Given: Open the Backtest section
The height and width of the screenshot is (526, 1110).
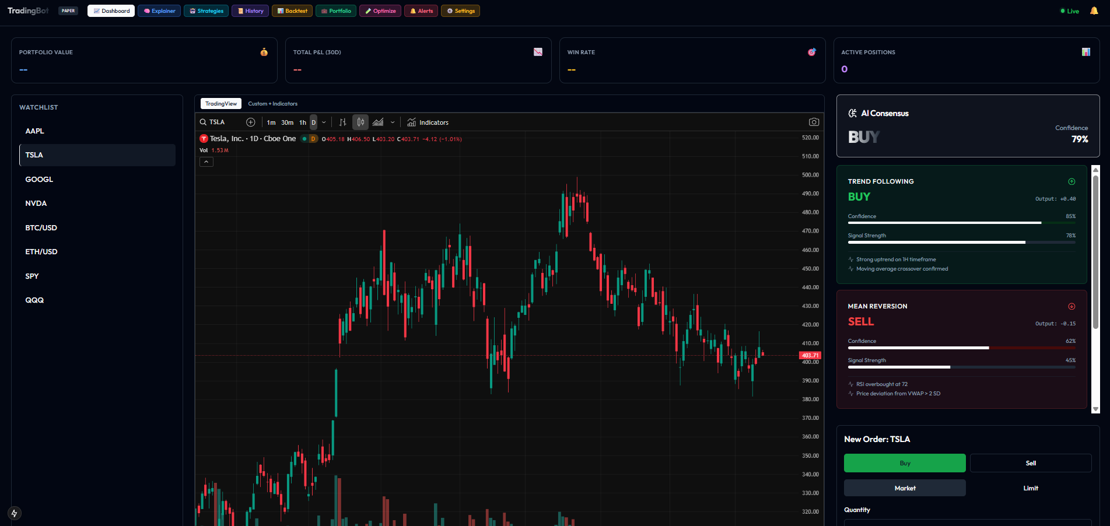Looking at the screenshot, I should [292, 10].
